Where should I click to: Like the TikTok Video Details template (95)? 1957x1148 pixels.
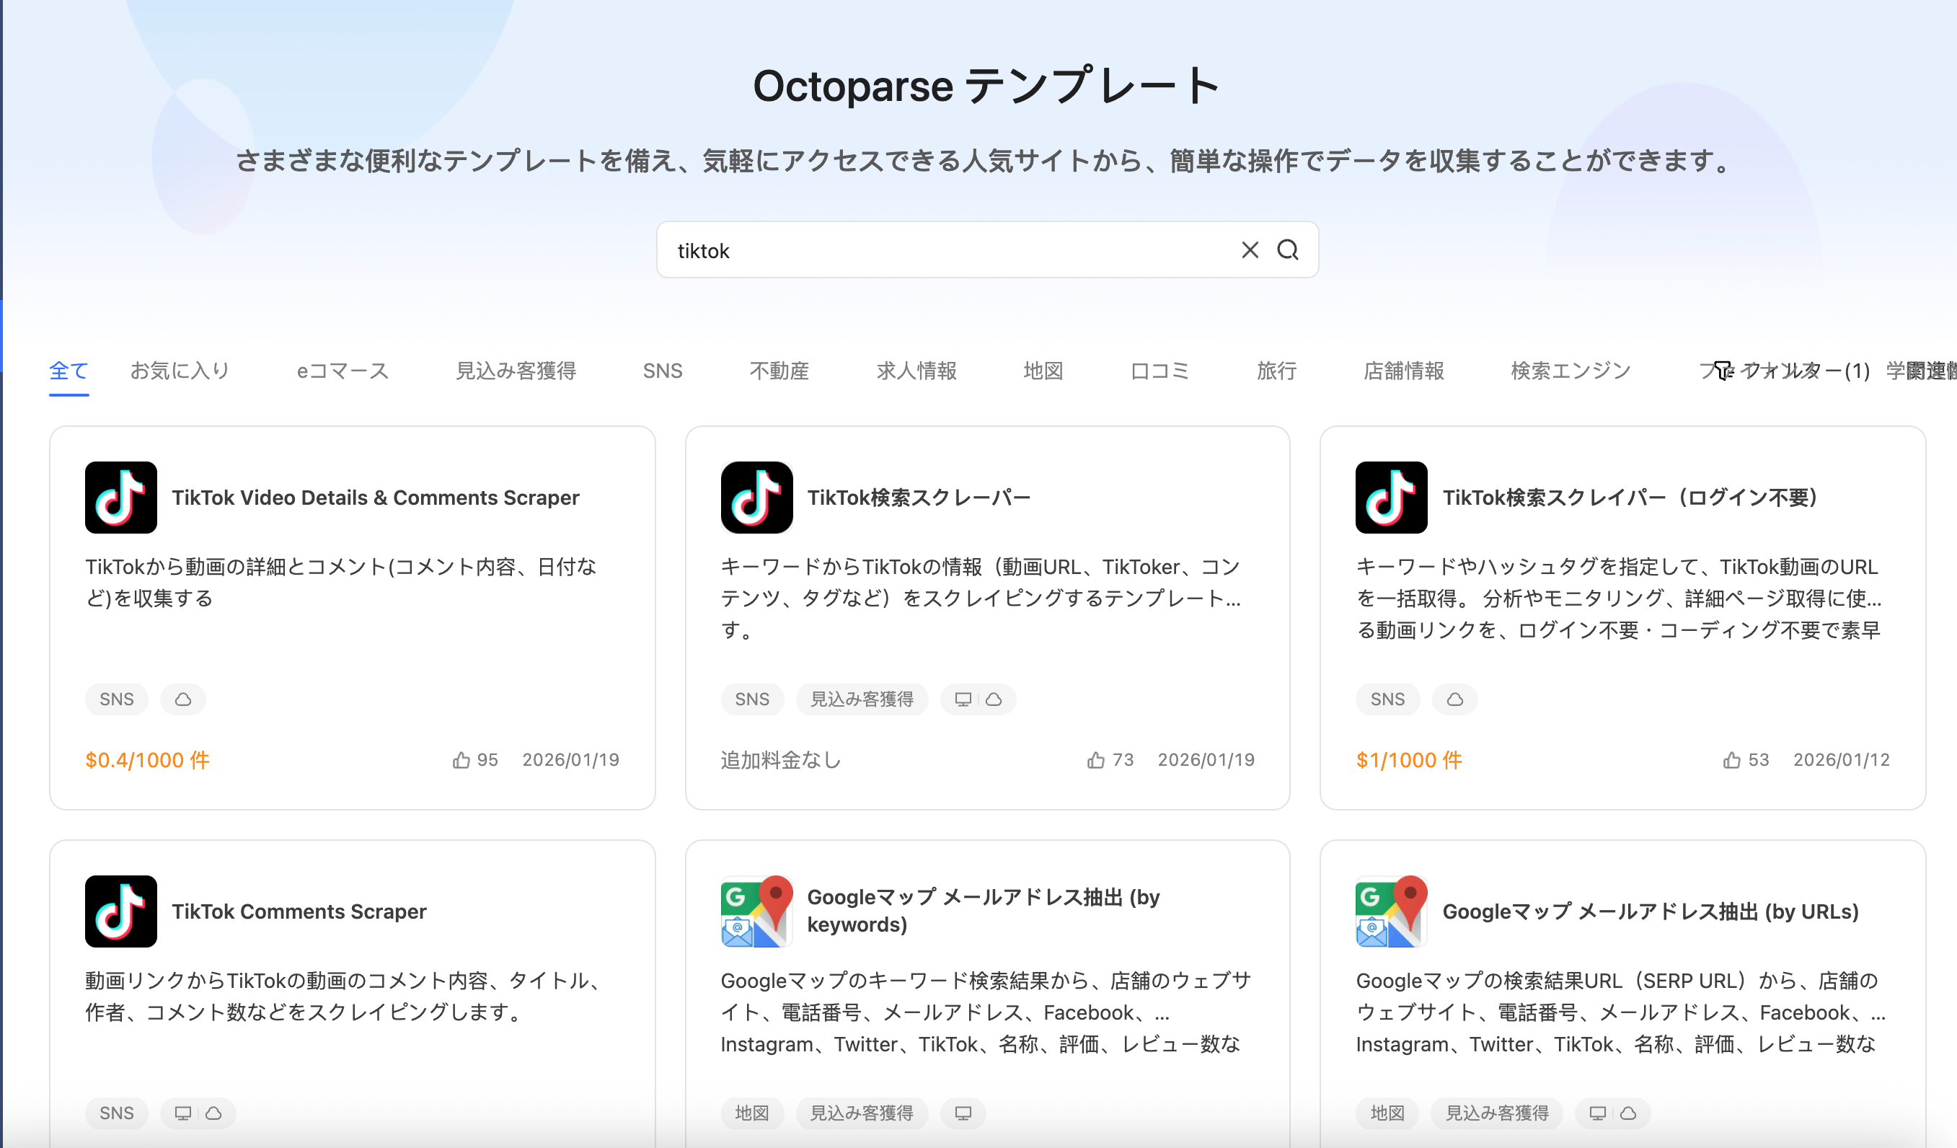pos(461,761)
